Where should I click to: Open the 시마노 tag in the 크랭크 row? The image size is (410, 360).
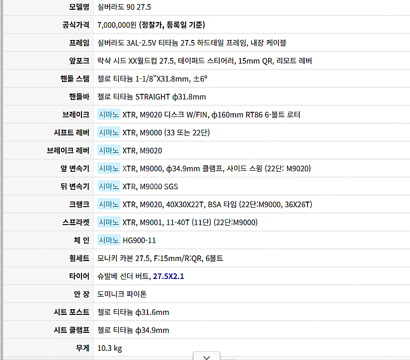(109, 204)
